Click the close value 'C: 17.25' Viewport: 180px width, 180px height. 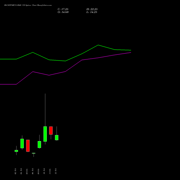(x=63, y=9)
